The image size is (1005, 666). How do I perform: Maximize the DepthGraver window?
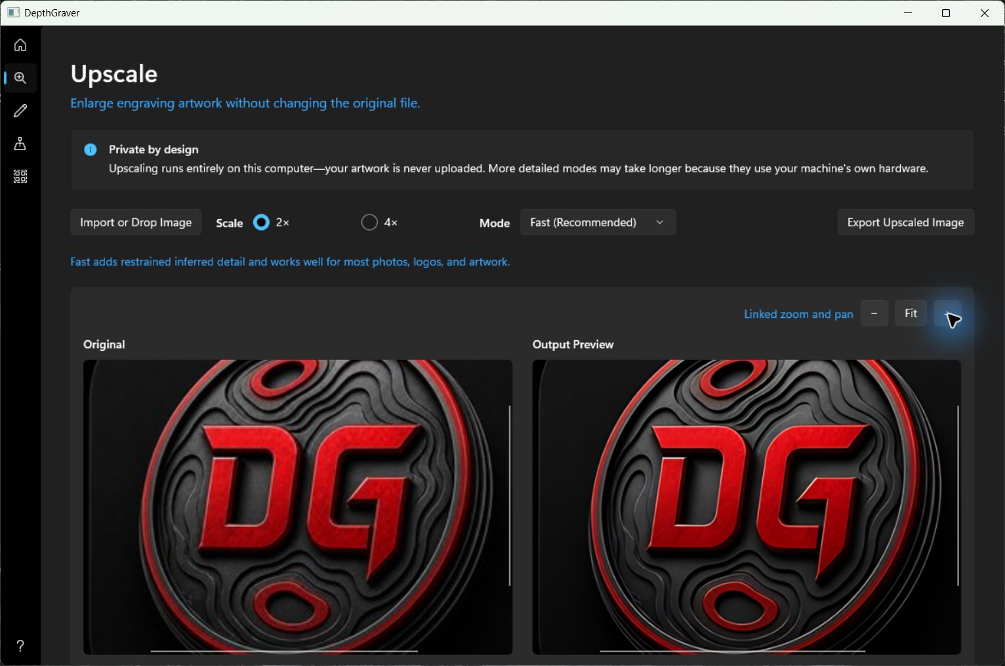click(x=946, y=13)
